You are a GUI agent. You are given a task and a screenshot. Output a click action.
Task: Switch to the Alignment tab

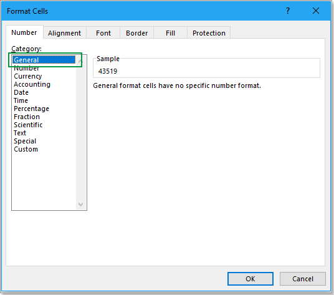tap(64, 33)
